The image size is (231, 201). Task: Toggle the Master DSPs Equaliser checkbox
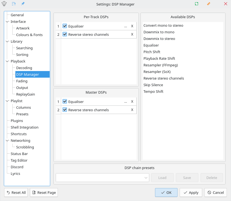[65, 102]
